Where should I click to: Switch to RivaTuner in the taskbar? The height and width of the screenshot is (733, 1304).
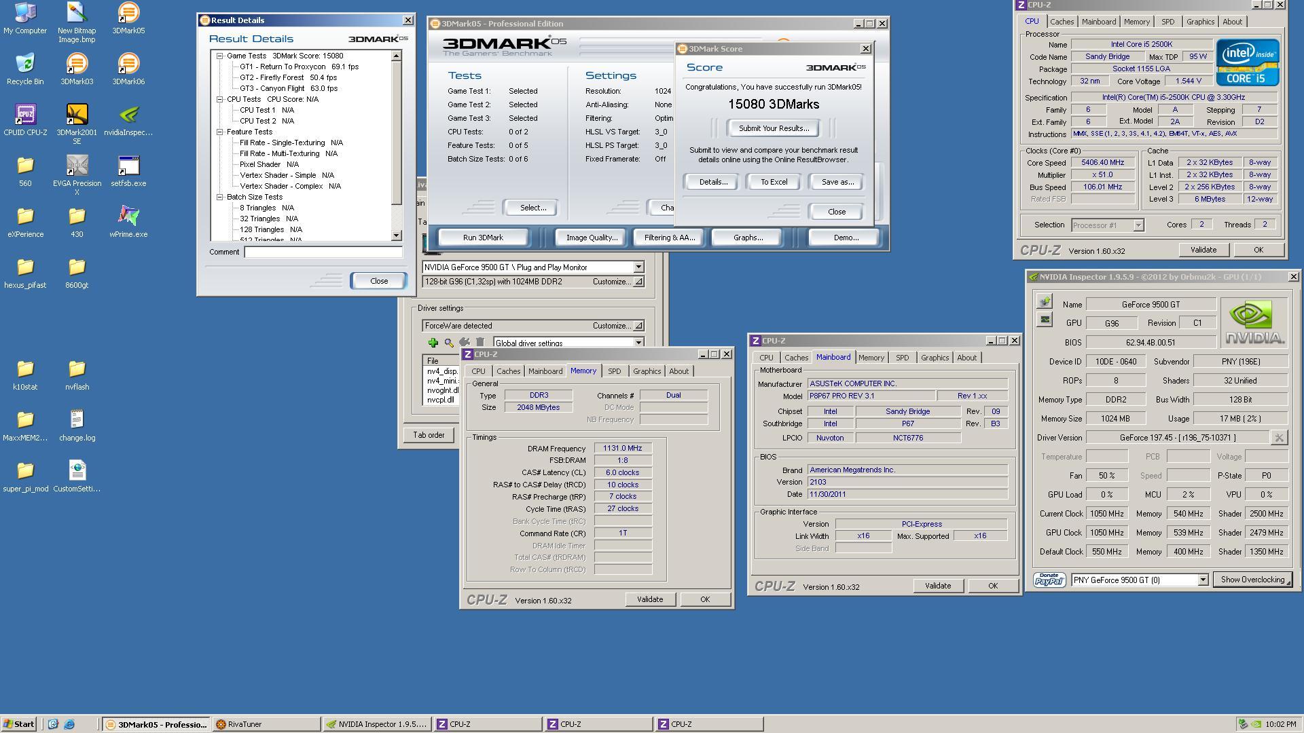[266, 724]
